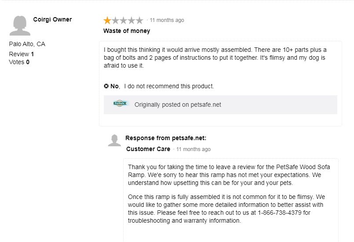This screenshot has width=354, height=242.
Task: Click the first orange rating star
Action: (x=107, y=20)
